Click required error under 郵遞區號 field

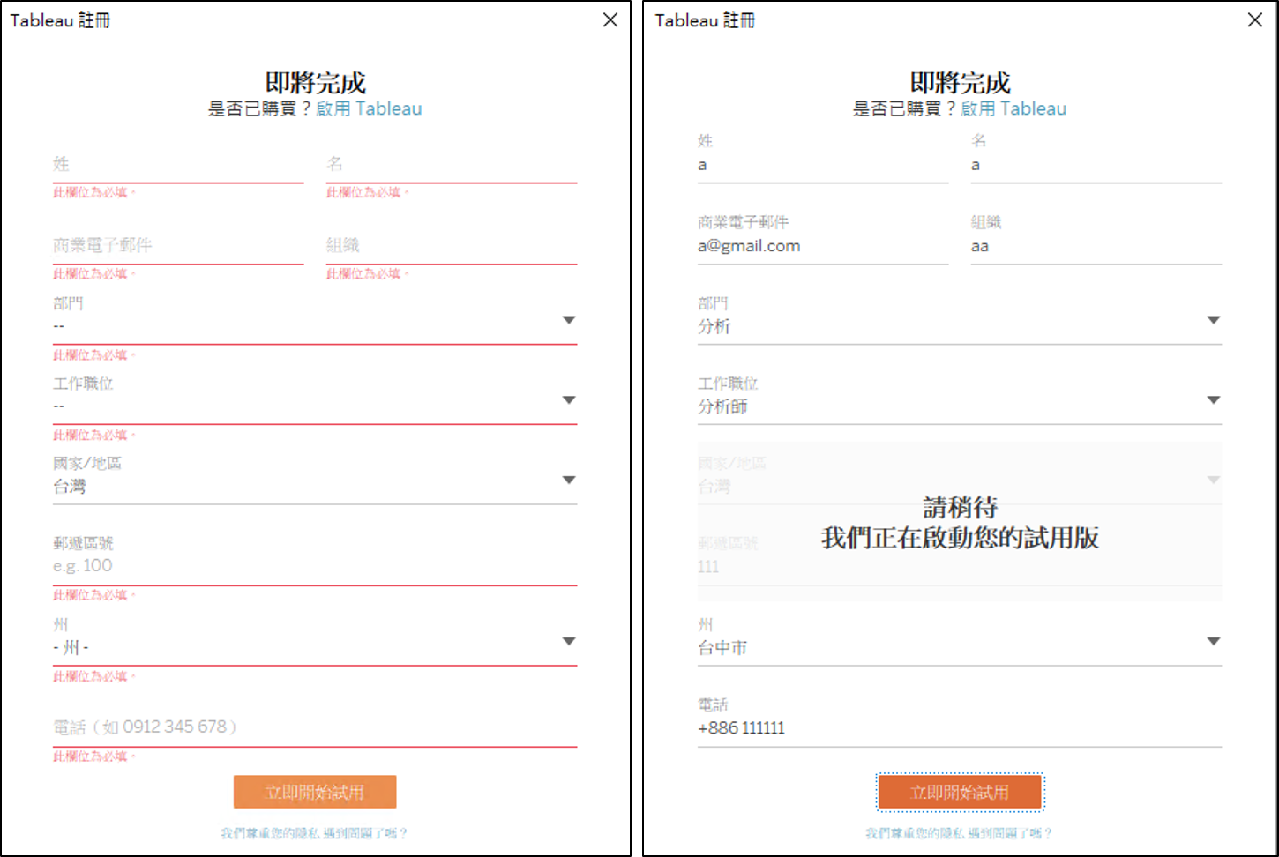pyautogui.click(x=94, y=595)
